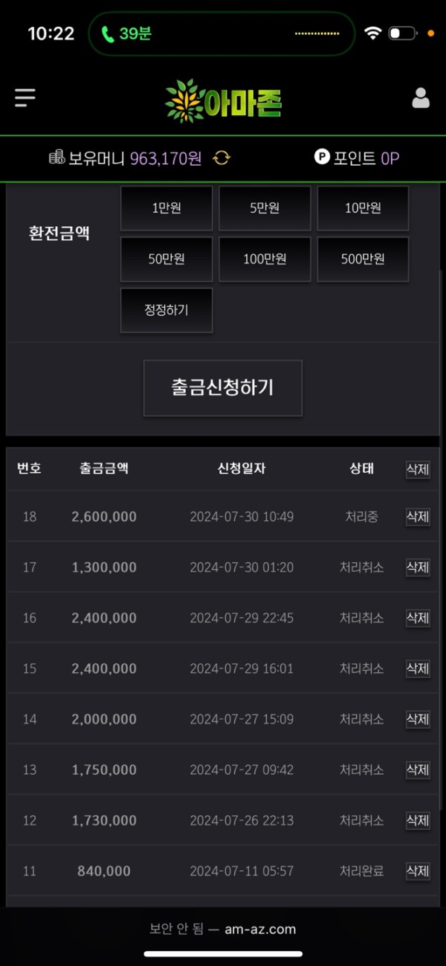Image resolution: width=446 pixels, height=966 pixels.
Task: Add 10만원 to the withdrawal amount
Action: click(363, 208)
